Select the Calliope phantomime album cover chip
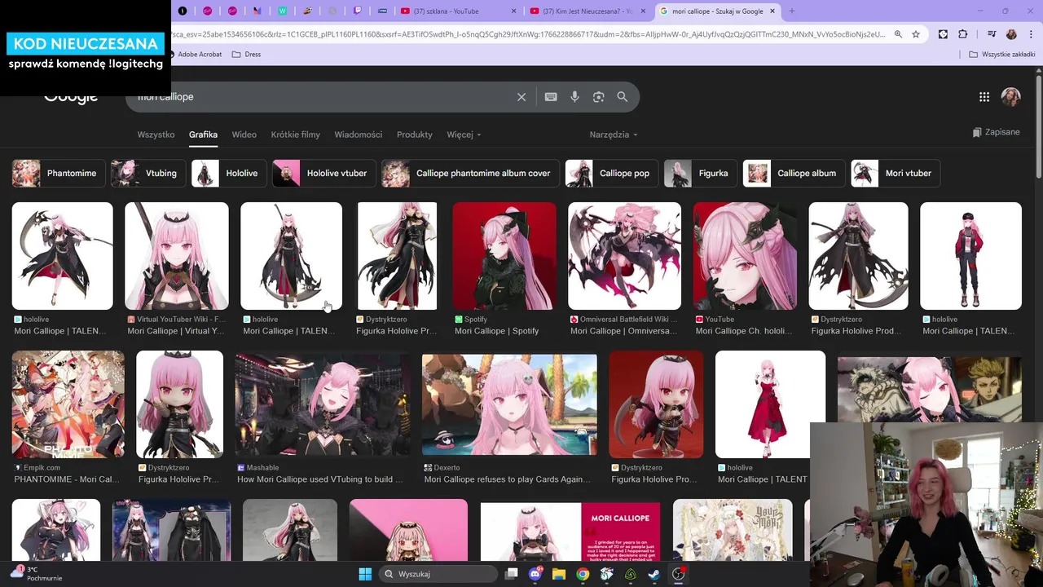 [470, 174]
